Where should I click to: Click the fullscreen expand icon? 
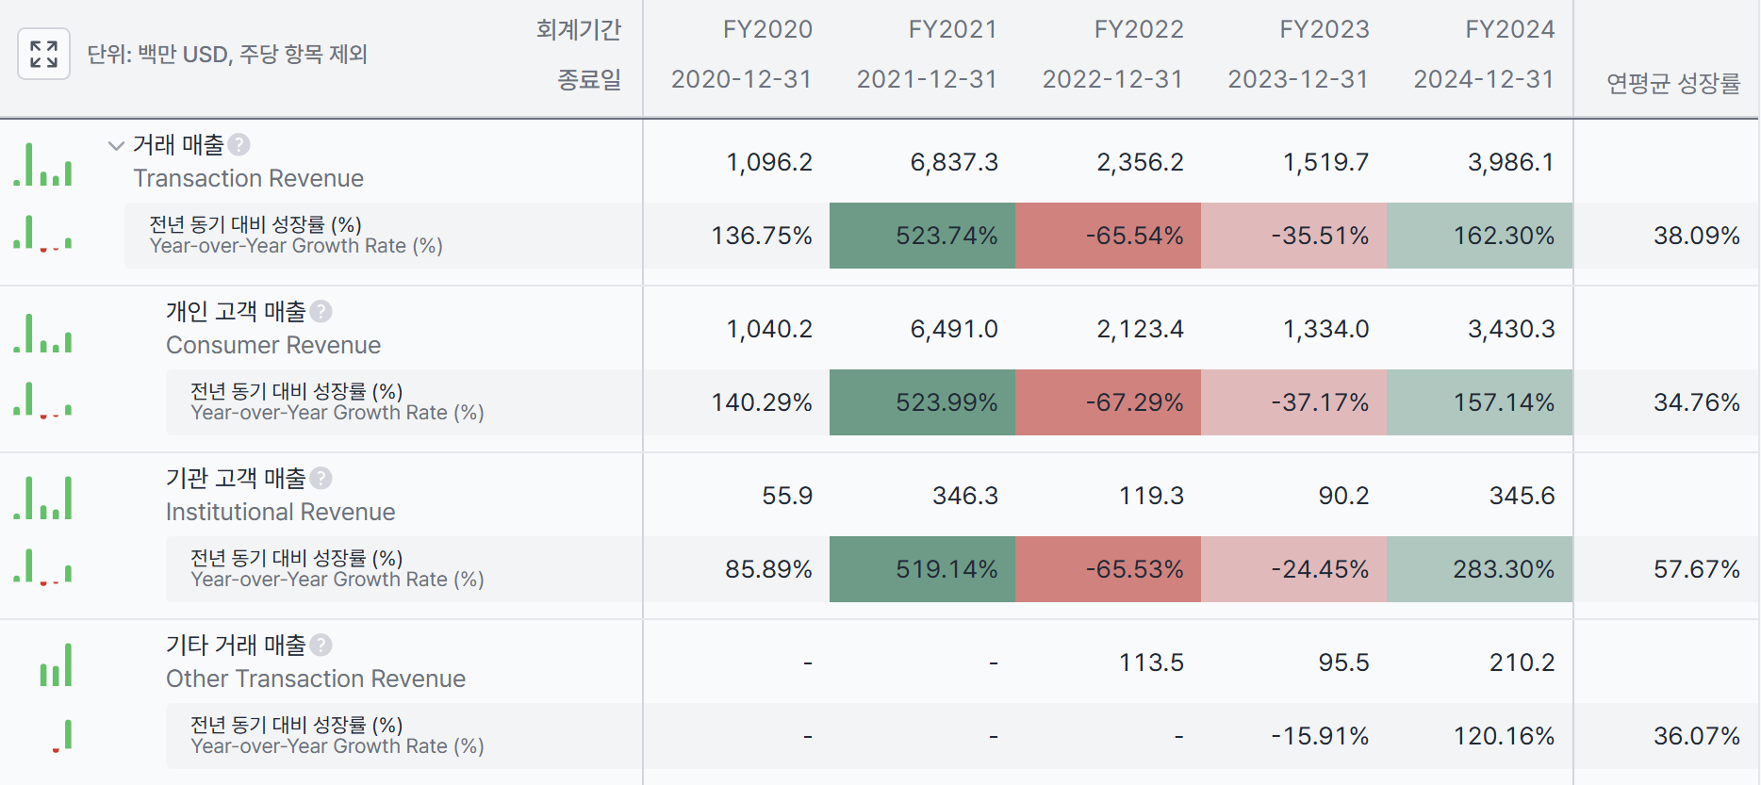43,54
